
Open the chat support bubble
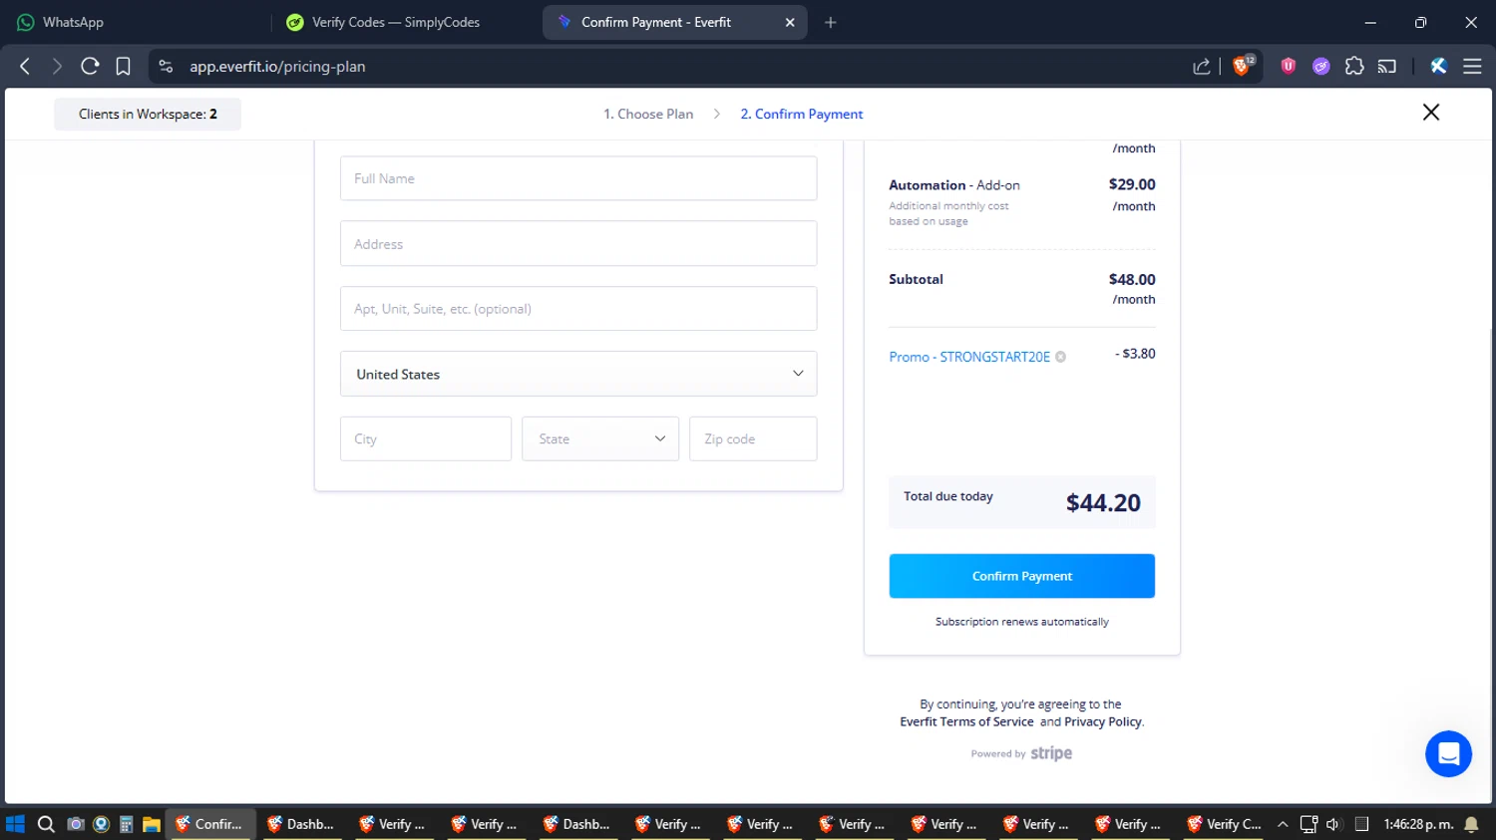[1449, 753]
